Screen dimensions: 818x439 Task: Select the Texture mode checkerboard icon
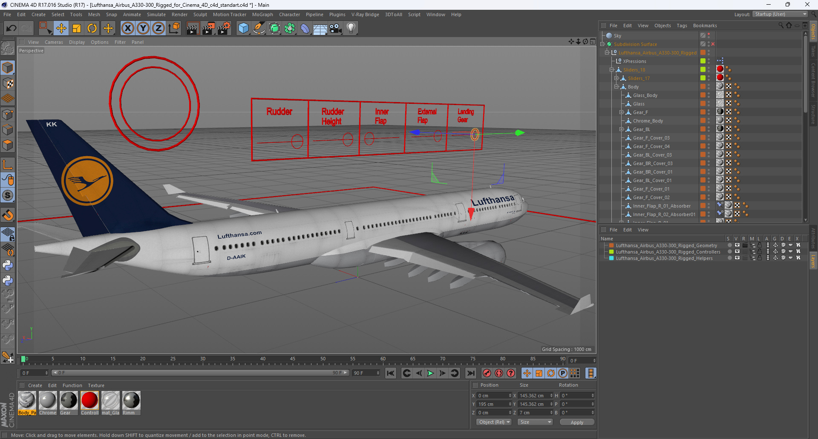8,83
